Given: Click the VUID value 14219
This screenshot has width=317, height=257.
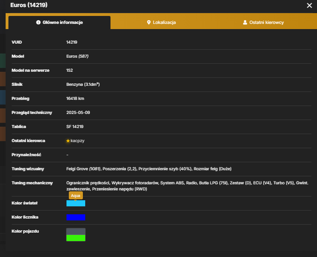Looking at the screenshot, I should point(72,42).
